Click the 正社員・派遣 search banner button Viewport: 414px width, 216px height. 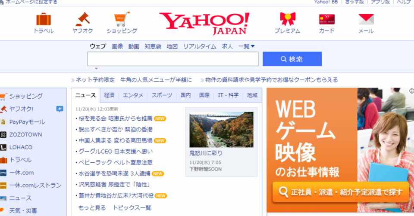click(340, 192)
